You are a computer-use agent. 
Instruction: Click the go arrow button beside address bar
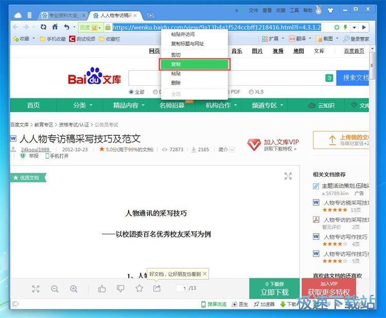[x=364, y=27]
